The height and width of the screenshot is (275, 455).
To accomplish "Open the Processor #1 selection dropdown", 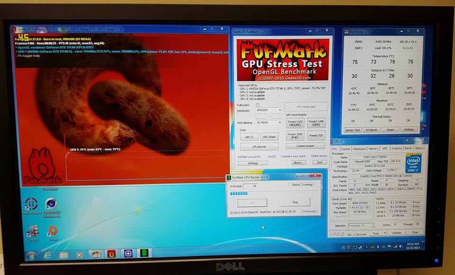I will [361, 225].
